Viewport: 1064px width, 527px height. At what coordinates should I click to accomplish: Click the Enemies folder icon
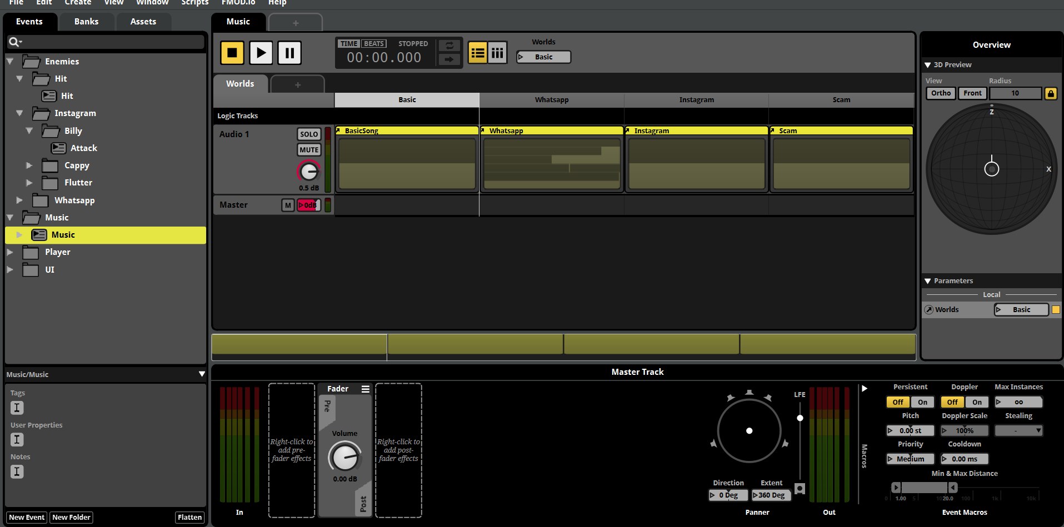pos(31,62)
